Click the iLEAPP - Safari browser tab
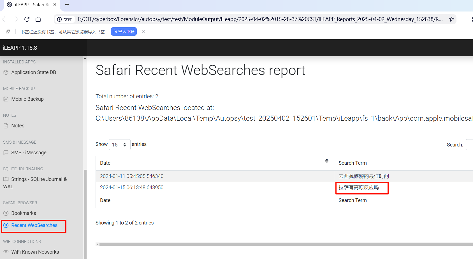This screenshot has height=259, width=473. point(32,5)
